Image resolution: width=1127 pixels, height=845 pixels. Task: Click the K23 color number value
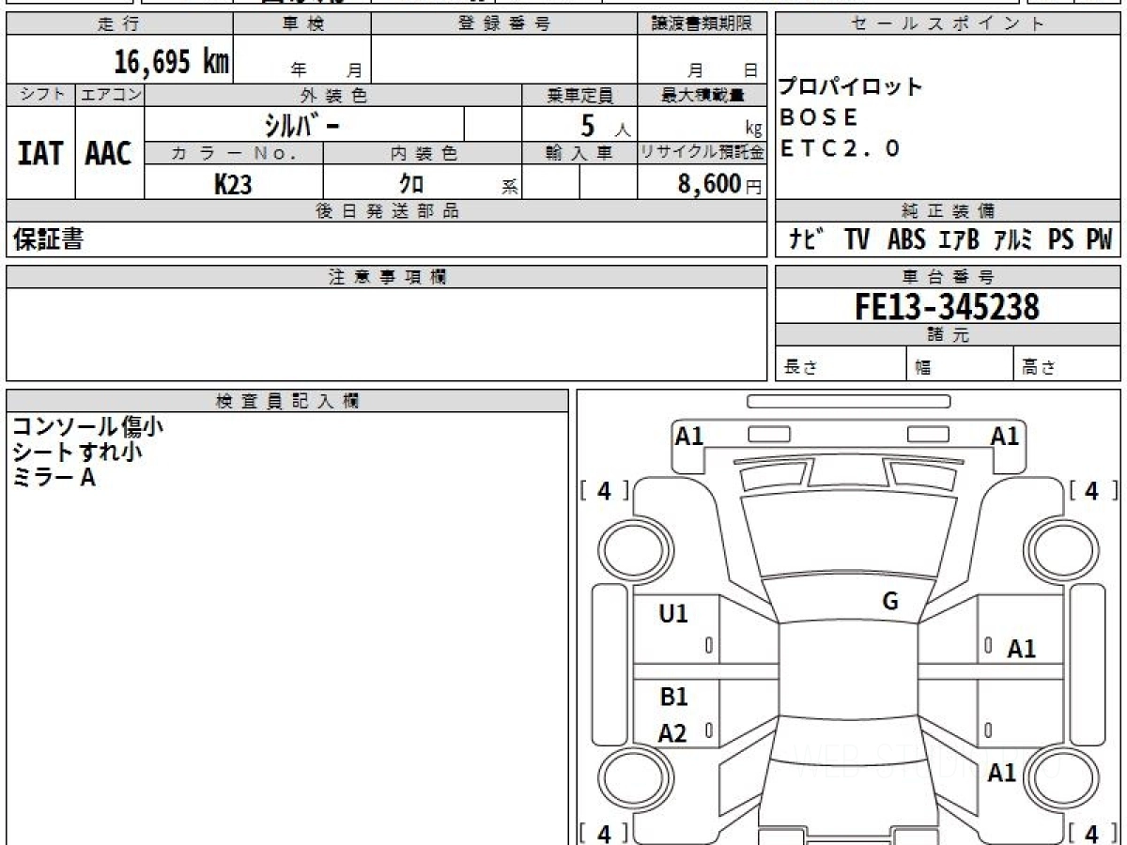pyautogui.click(x=233, y=184)
